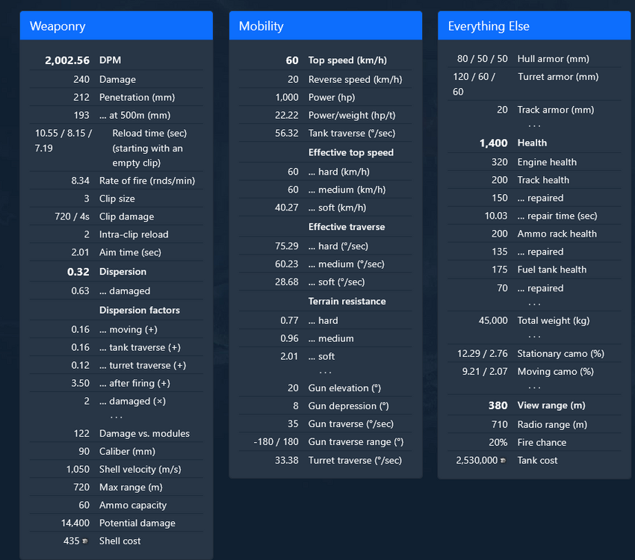This screenshot has width=635, height=560.
Task: Click the Stationary camo value 12.29 / 2.76
Action: point(483,354)
